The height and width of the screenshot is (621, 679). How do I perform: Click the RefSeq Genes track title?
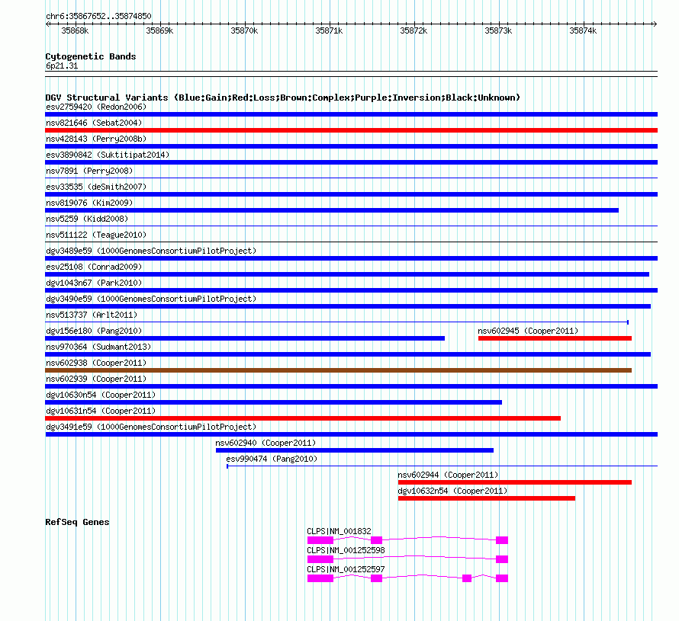pyautogui.click(x=77, y=522)
